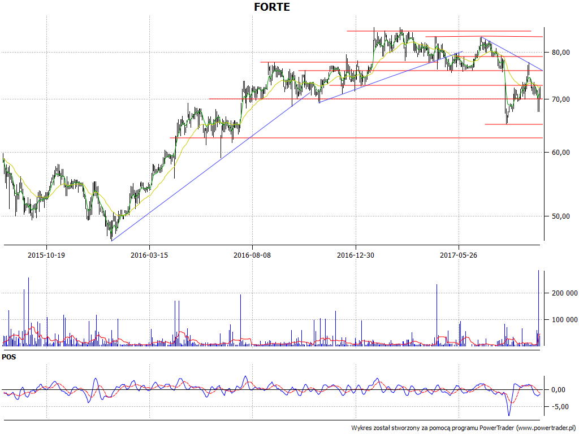Image resolution: width=579 pixels, height=434 pixels.
Task: Click the 80,00 price axis label
Action: click(560, 53)
